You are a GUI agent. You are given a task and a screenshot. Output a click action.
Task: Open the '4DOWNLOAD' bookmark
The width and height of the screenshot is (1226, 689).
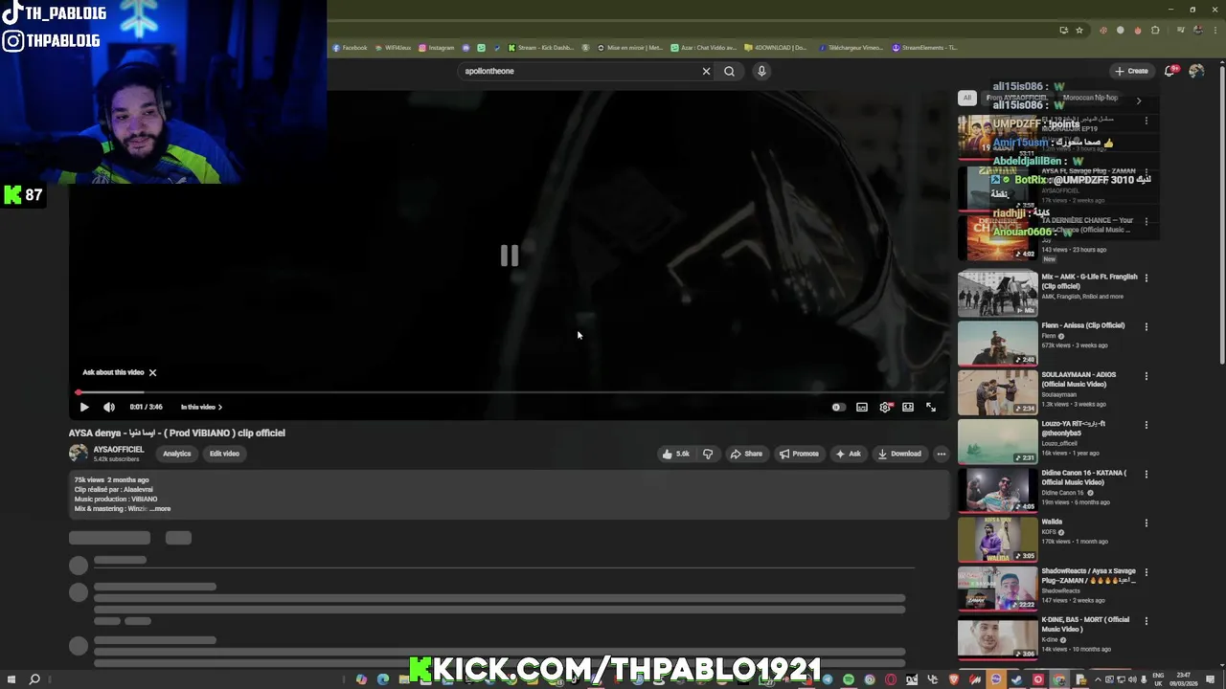click(x=776, y=48)
